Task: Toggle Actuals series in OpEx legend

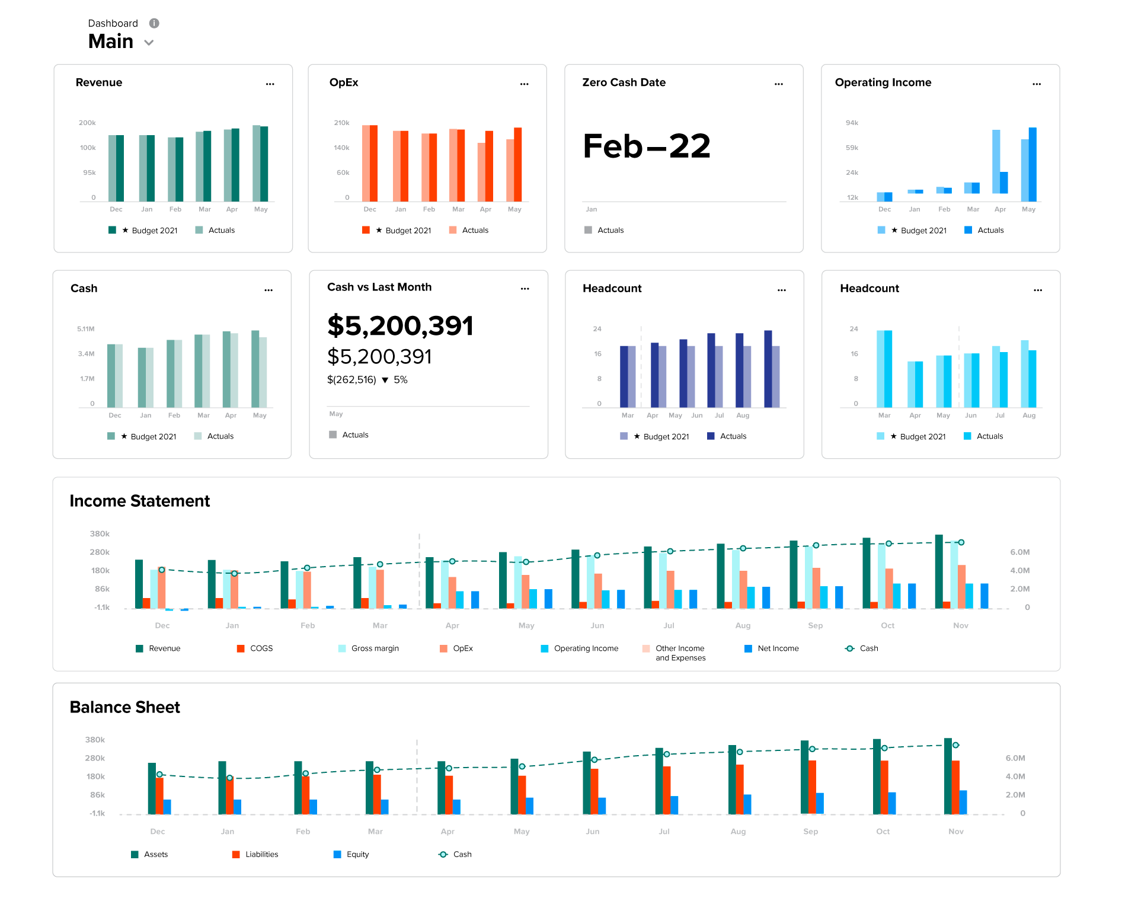Action: click(x=475, y=231)
